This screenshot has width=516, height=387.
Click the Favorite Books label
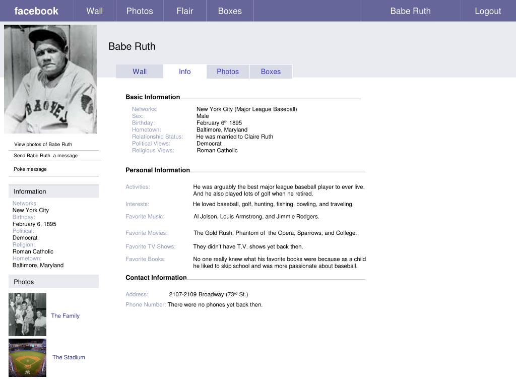point(146,259)
